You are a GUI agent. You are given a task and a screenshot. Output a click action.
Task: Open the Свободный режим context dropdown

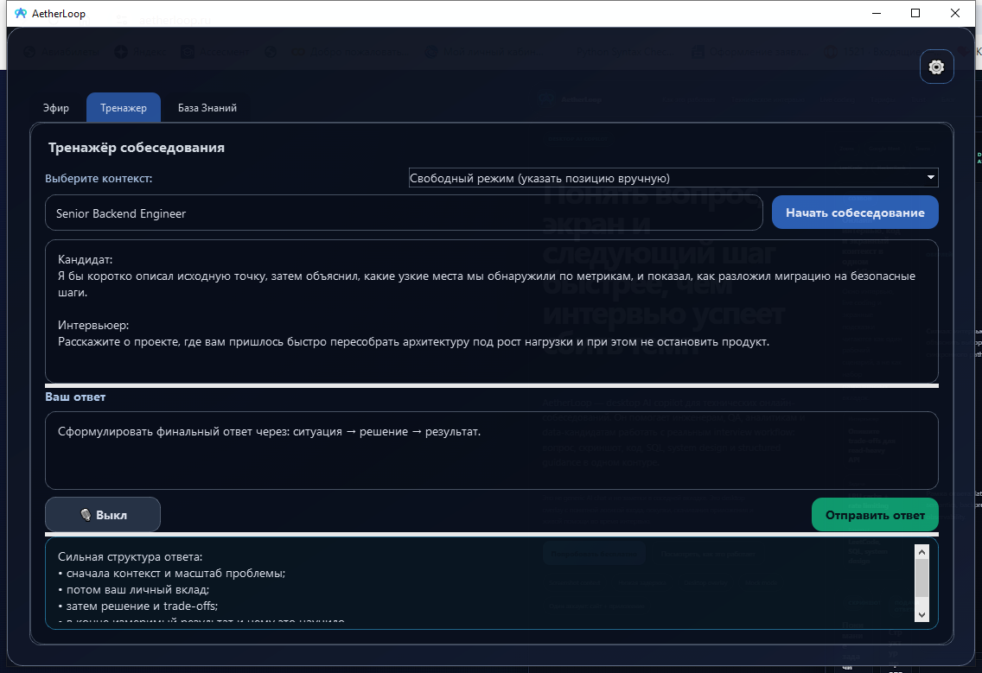coord(673,177)
